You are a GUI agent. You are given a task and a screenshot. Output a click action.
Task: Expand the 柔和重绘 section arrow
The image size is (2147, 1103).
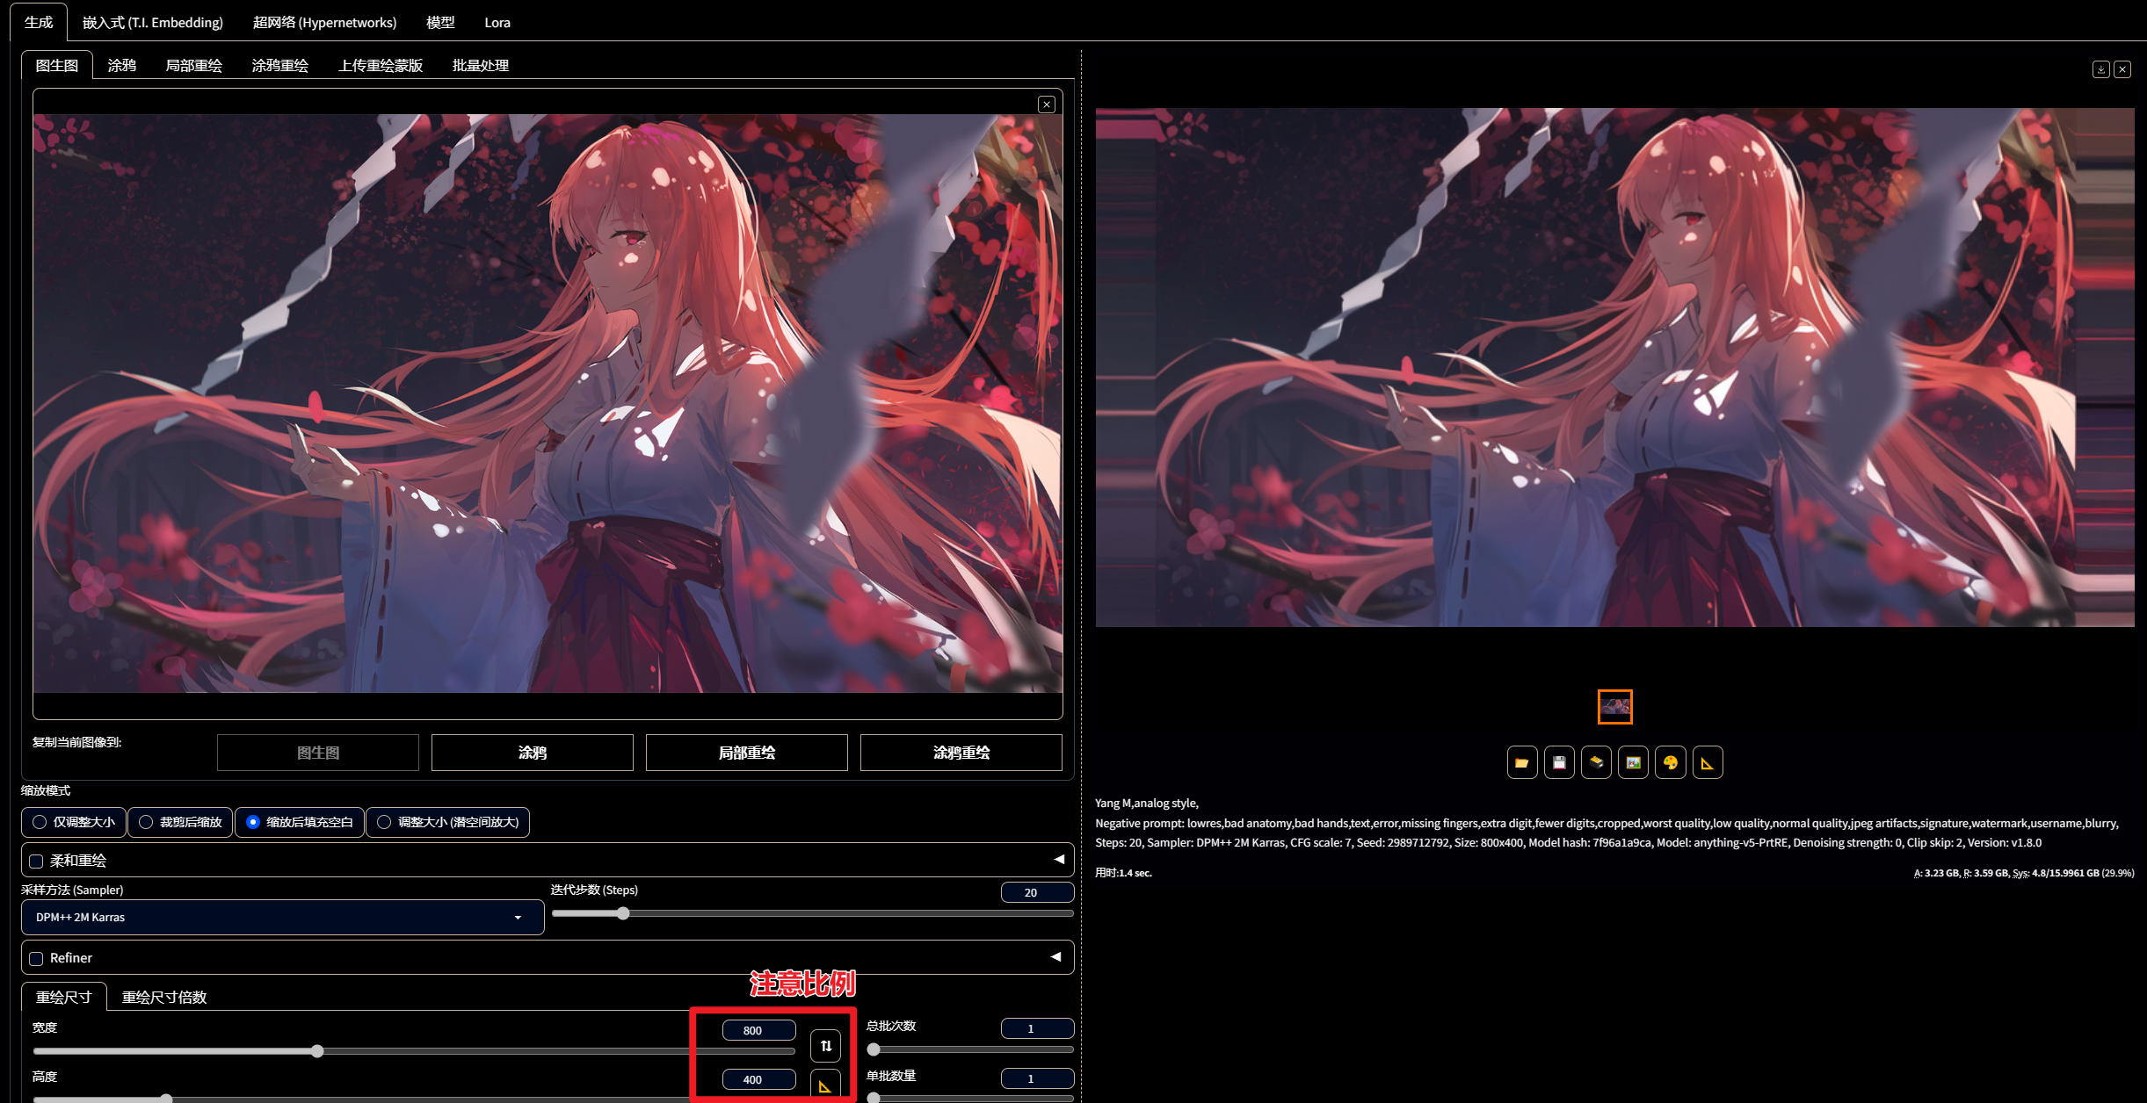pyautogui.click(x=1058, y=860)
